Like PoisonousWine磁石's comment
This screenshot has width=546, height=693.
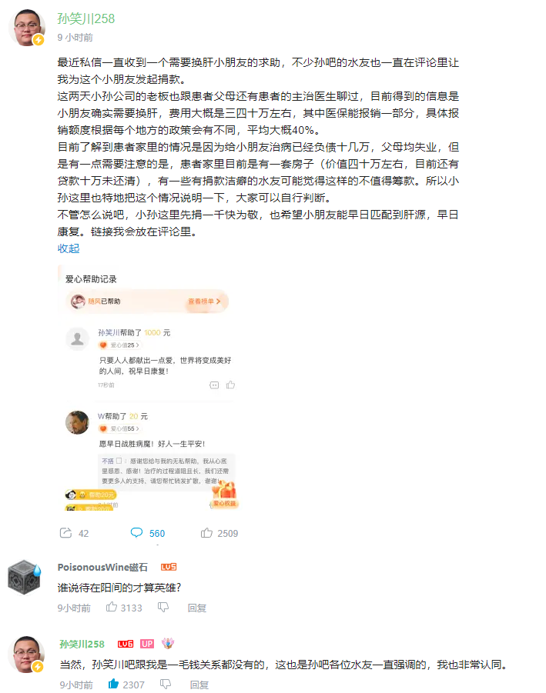[112, 607]
